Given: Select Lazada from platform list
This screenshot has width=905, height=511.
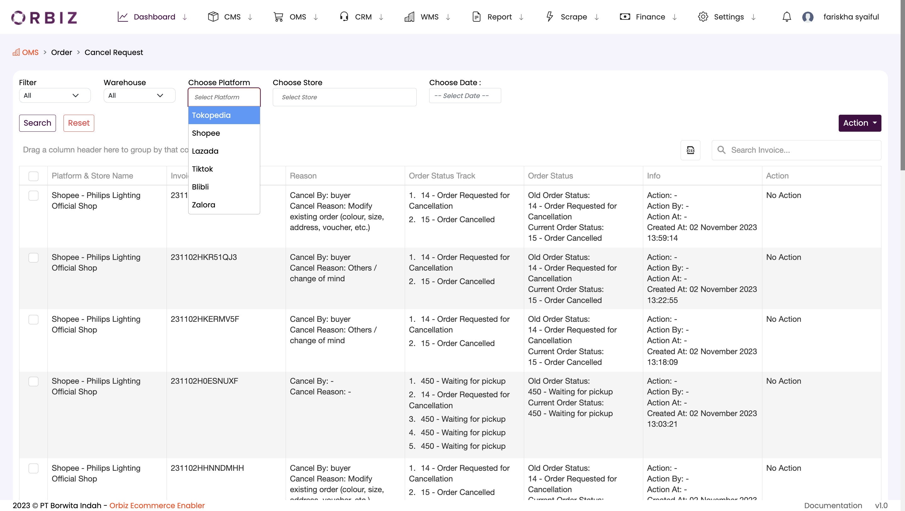Looking at the screenshot, I should [224, 151].
